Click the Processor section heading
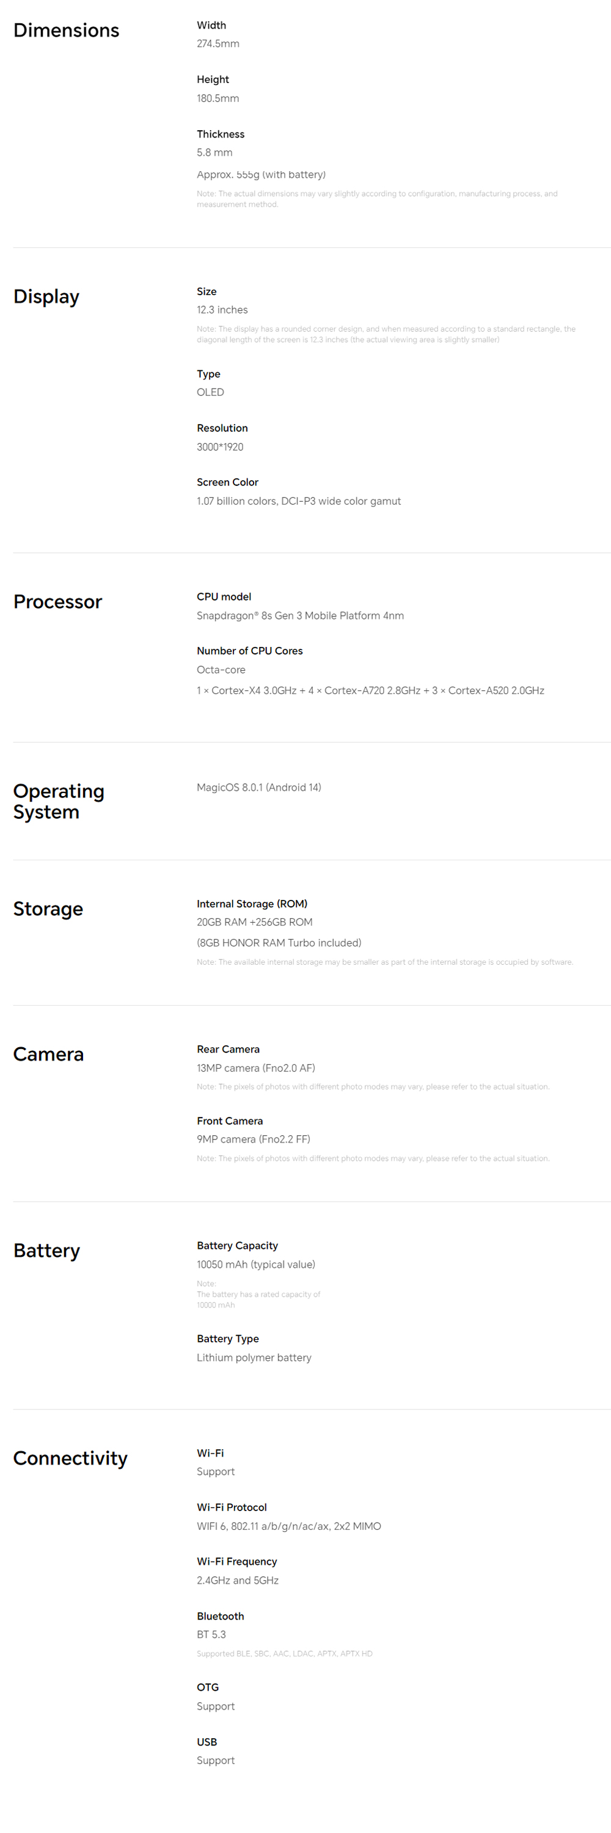Screen dimensions: 611x1833 [x=57, y=602]
